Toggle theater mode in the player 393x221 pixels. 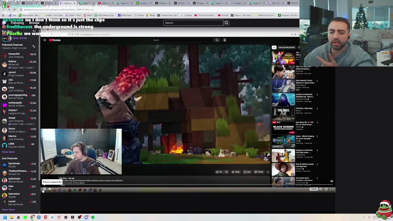tap(326, 189)
